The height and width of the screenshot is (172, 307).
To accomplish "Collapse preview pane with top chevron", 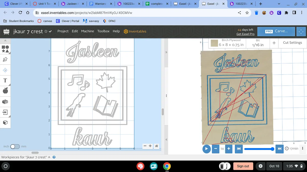I will (166, 52).
